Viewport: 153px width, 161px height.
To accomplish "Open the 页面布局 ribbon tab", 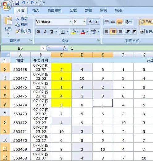I will pos(54,10).
